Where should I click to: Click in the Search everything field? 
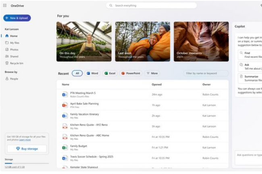click(152, 6)
